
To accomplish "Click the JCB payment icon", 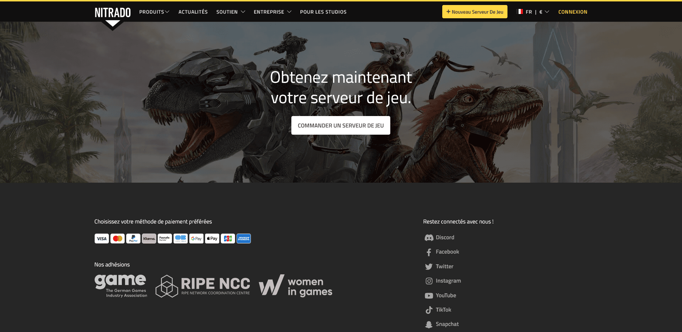I will pyautogui.click(x=228, y=239).
